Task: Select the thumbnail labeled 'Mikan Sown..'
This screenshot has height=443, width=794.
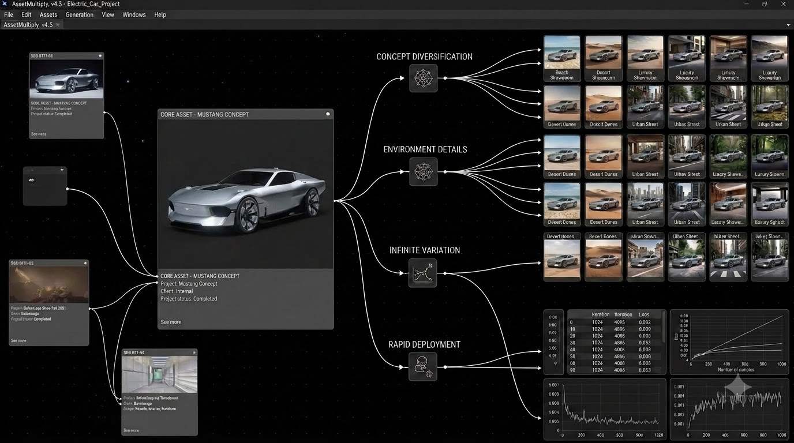Action: 645,257
